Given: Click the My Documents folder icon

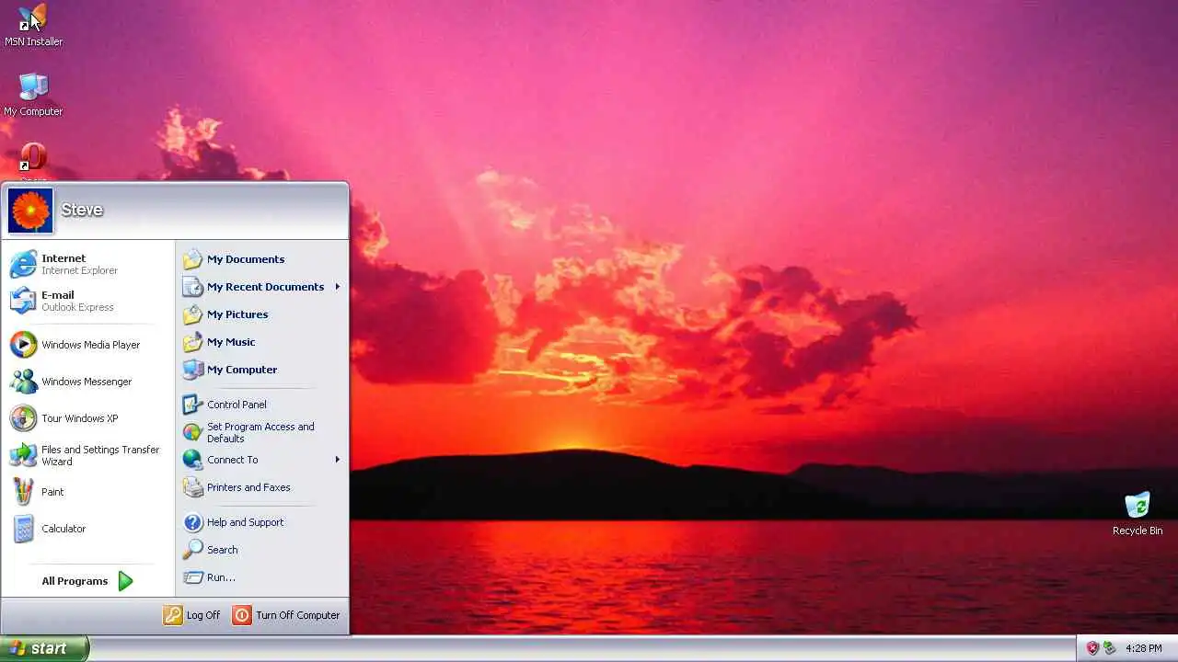Looking at the screenshot, I should (x=192, y=259).
